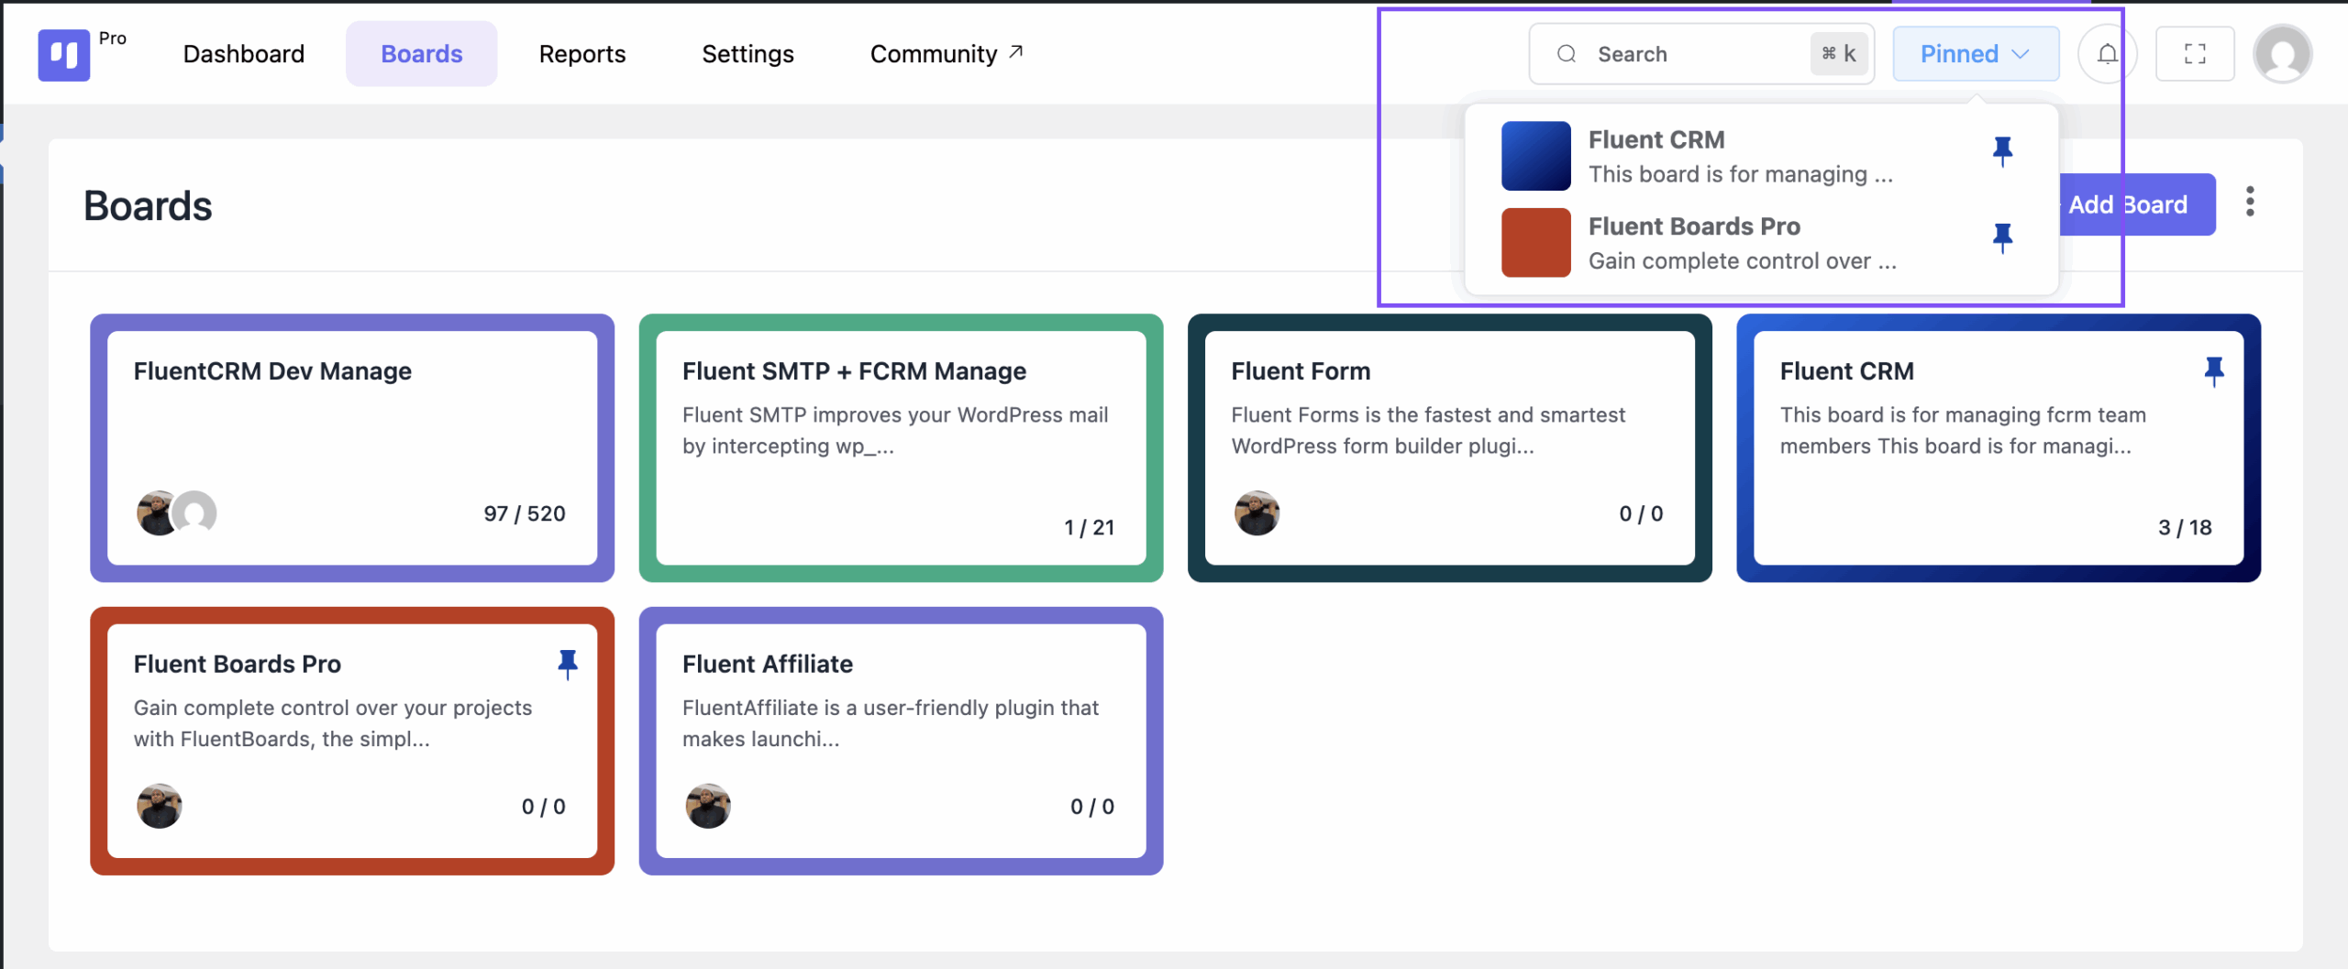Image resolution: width=2348 pixels, height=969 pixels.
Task: Unpin Fluent CRM in pinned dropdown list
Action: 2002,151
